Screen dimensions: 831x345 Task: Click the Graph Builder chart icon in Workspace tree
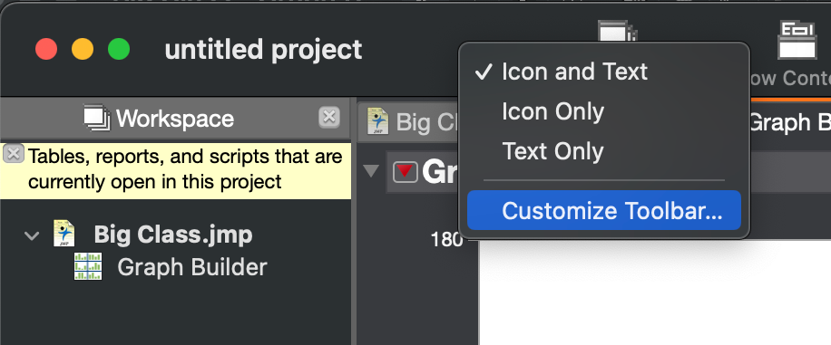(87, 266)
